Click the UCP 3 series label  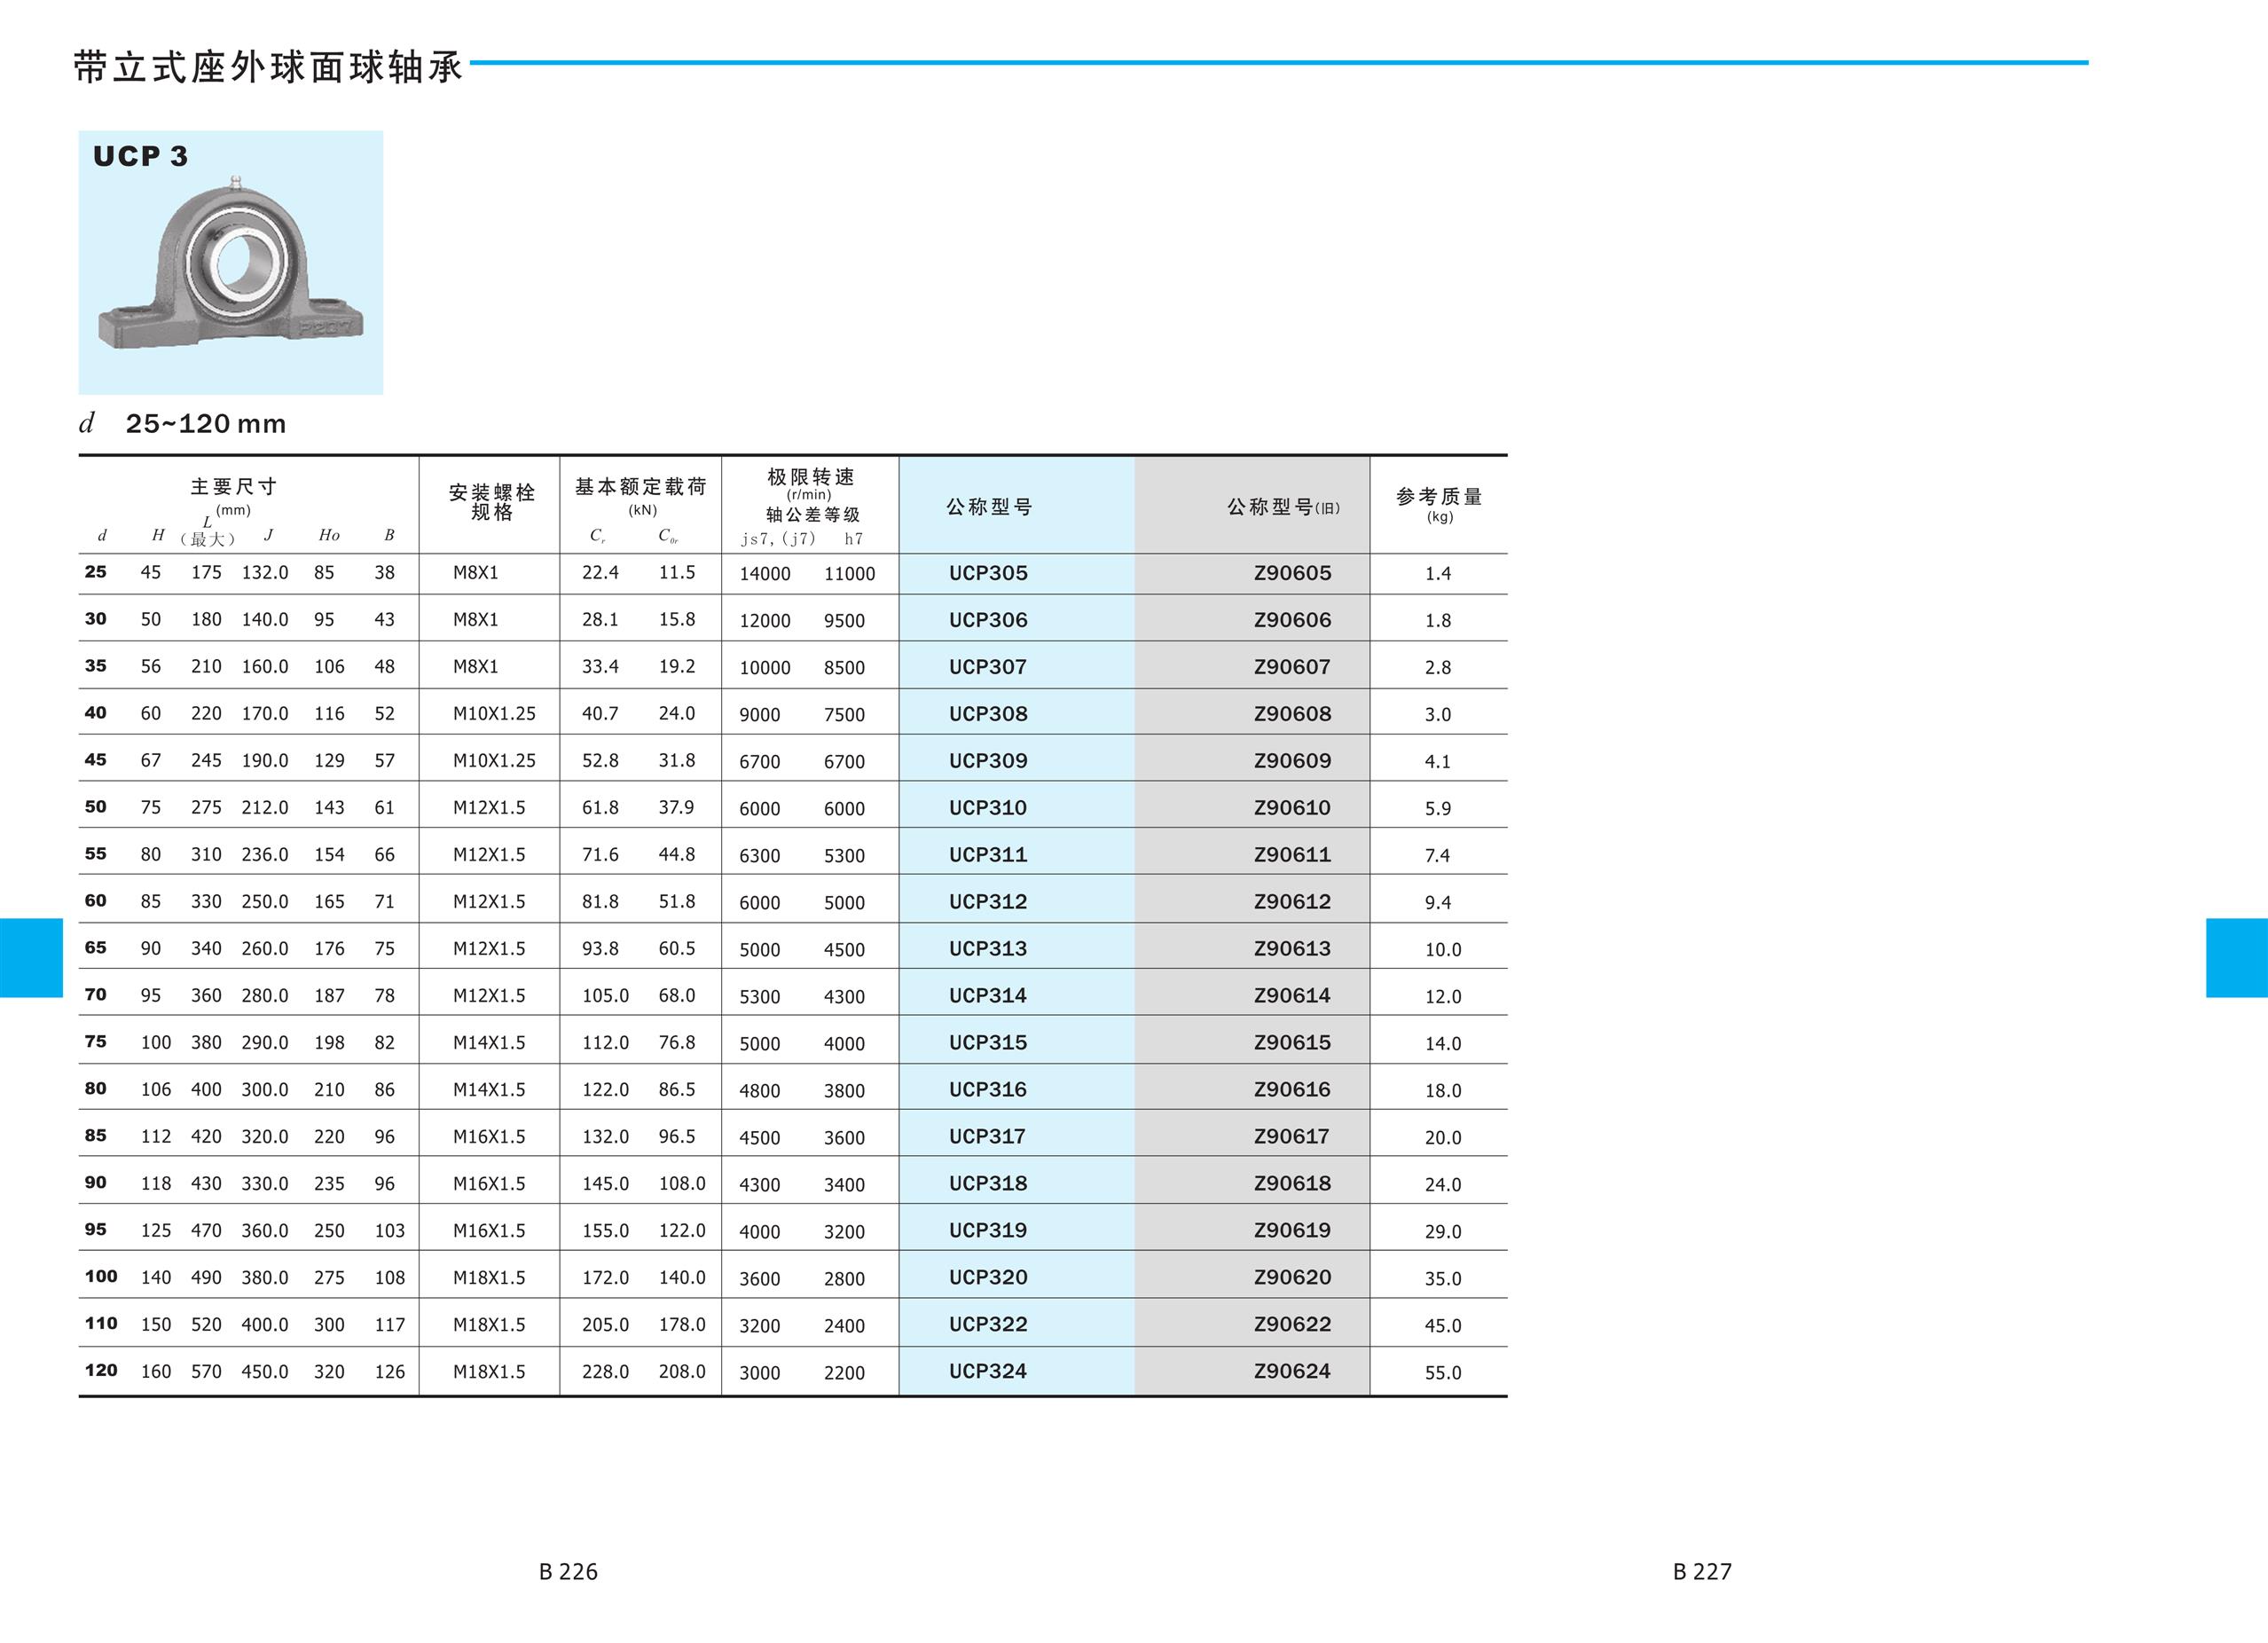140,156
